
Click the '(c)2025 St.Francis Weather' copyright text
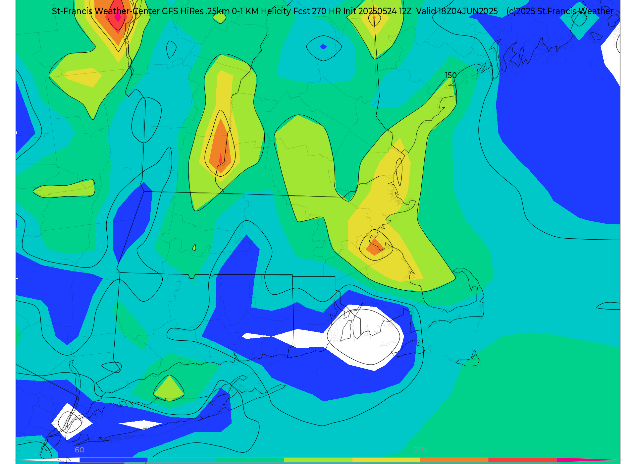point(560,11)
